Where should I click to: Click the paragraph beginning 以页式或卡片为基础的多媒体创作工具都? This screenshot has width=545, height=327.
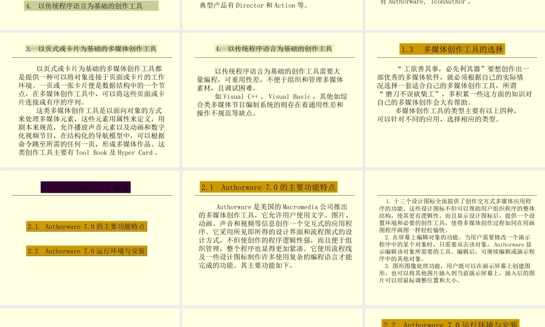(x=92, y=86)
